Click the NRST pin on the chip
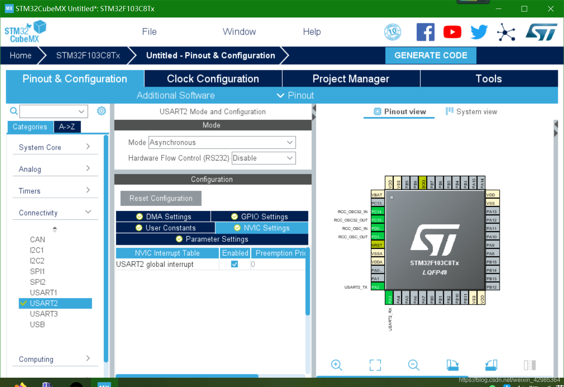The height and width of the screenshot is (387, 564). coord(377,245)
